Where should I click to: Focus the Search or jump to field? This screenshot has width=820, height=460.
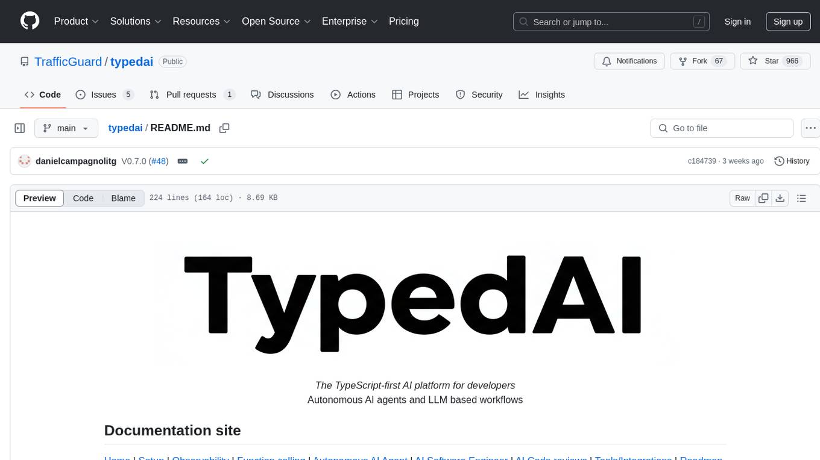(x=611, y=22)
